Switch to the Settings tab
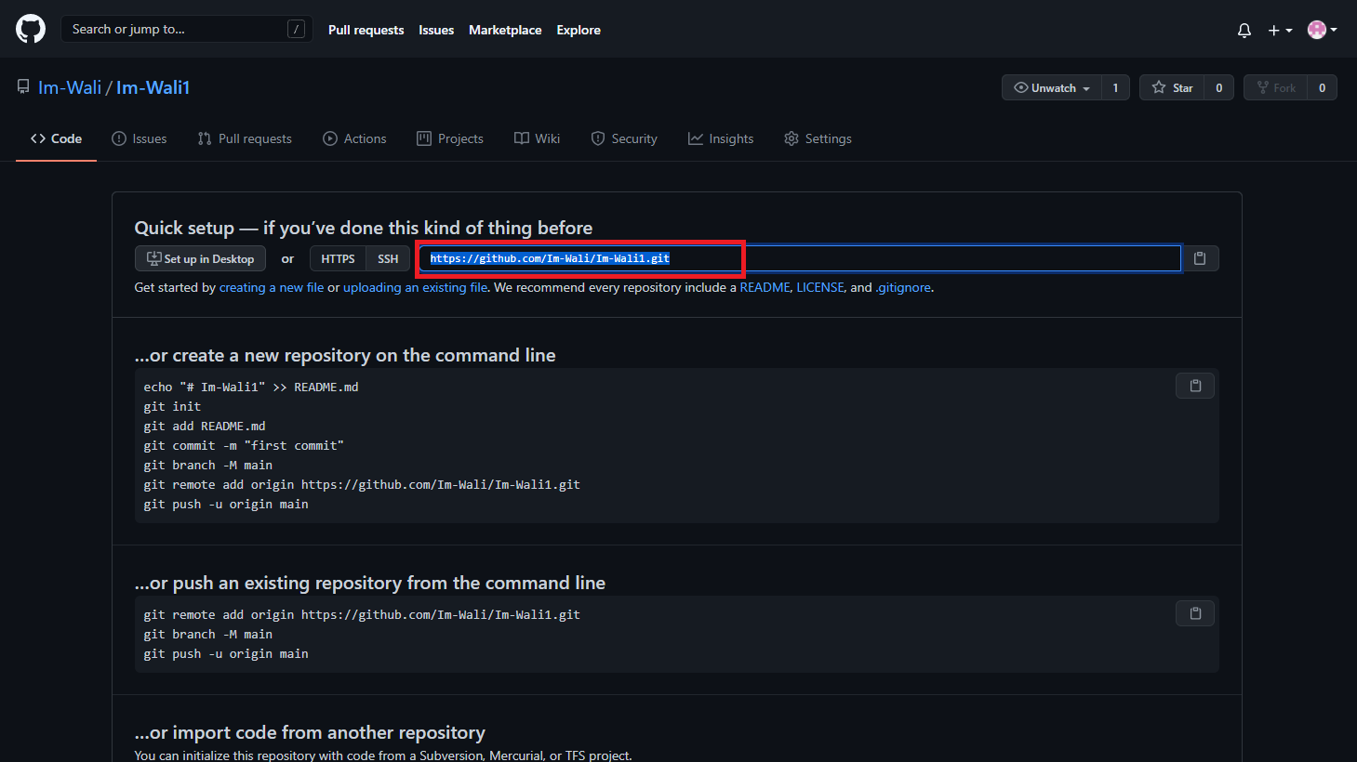 [818, 138]
